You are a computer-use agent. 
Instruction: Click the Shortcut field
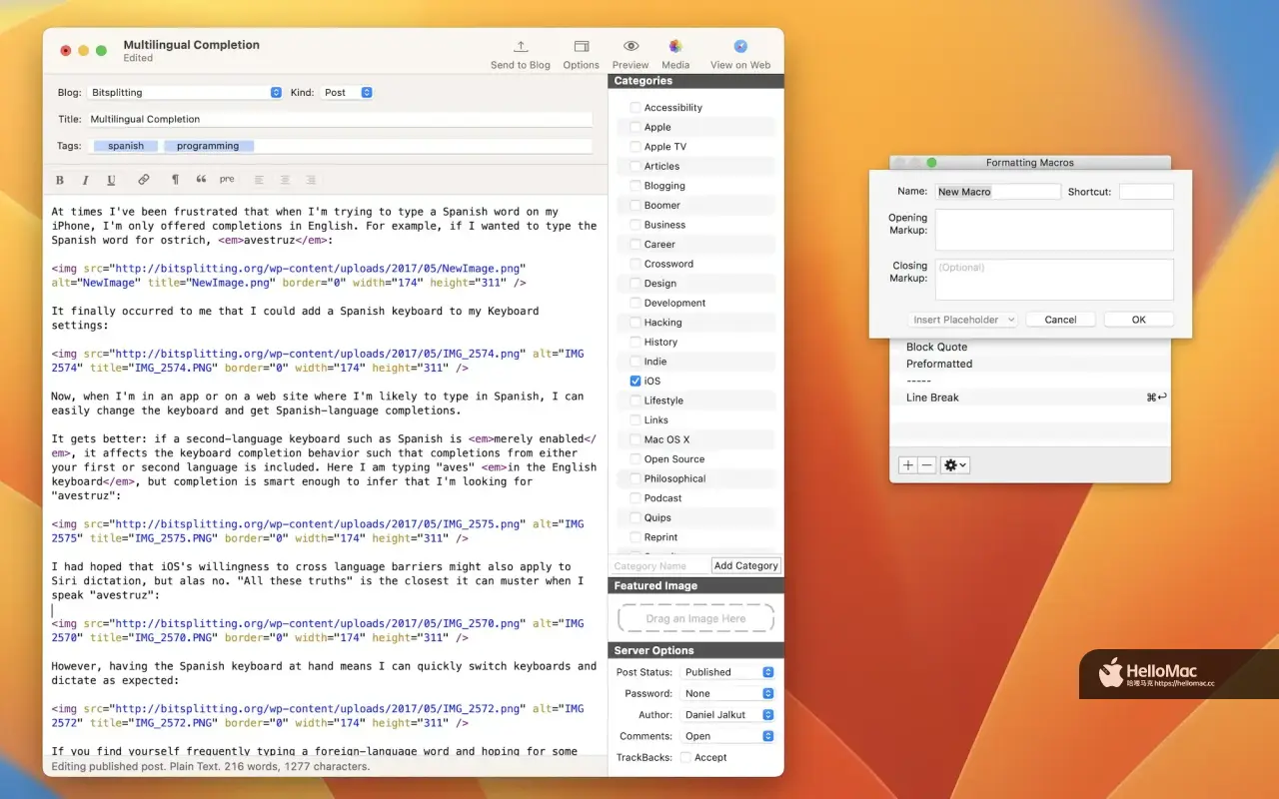1146,192
